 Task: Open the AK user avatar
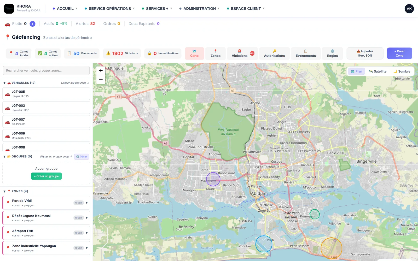tap(409, 9)
